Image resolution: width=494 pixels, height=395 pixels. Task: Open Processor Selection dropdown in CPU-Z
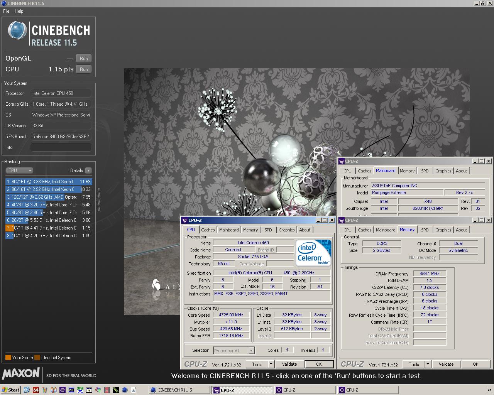[x=234, y=350]
